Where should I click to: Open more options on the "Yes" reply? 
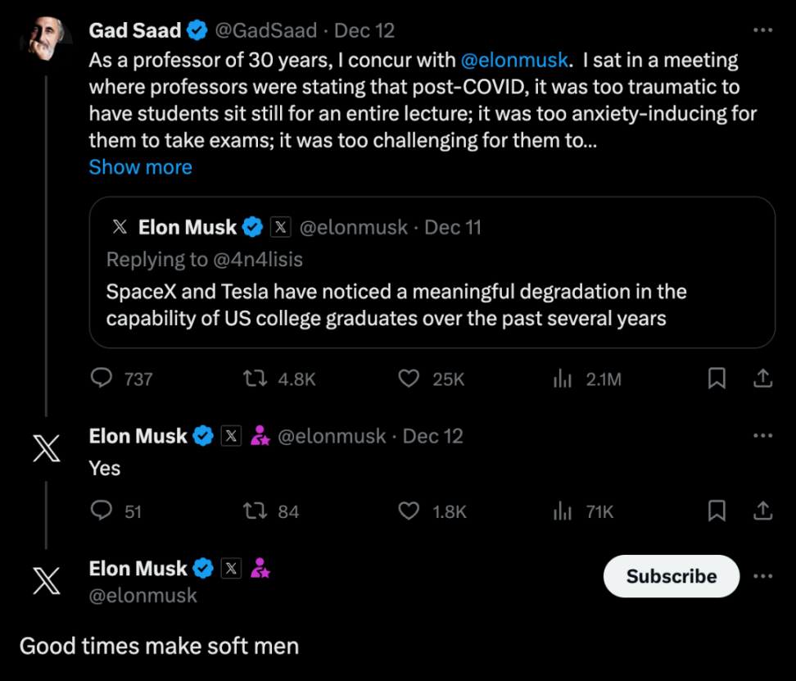coord(762,436)
